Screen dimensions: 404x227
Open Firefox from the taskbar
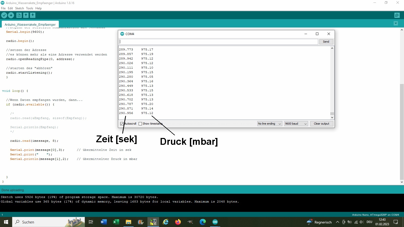(178, 222)
